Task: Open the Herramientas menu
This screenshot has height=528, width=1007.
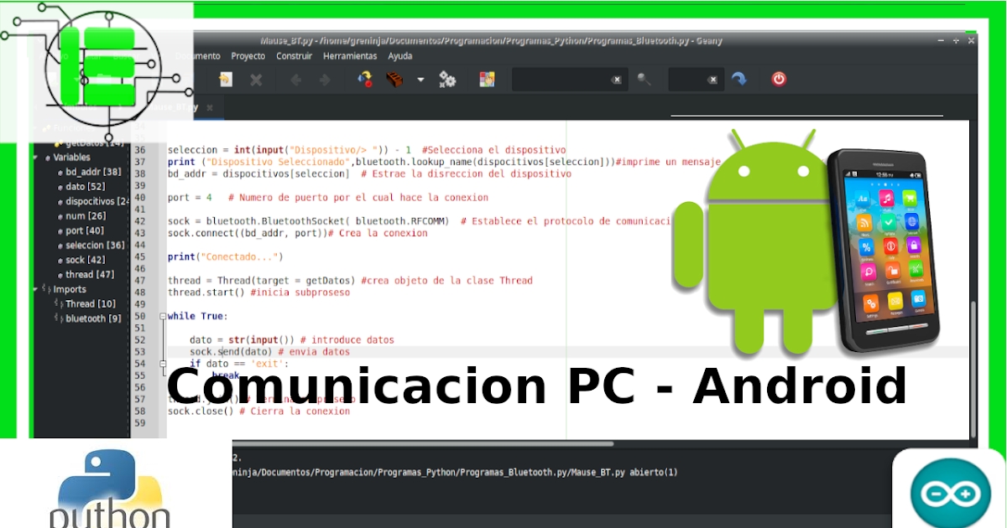Action: click(x=350, y=55)
